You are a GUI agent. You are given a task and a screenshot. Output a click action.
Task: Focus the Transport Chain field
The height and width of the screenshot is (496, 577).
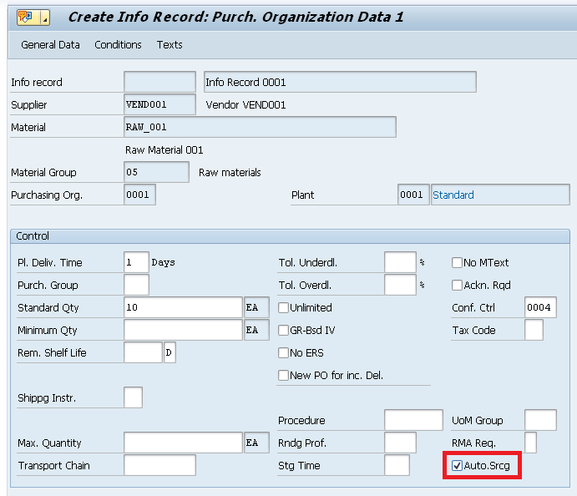159,465
